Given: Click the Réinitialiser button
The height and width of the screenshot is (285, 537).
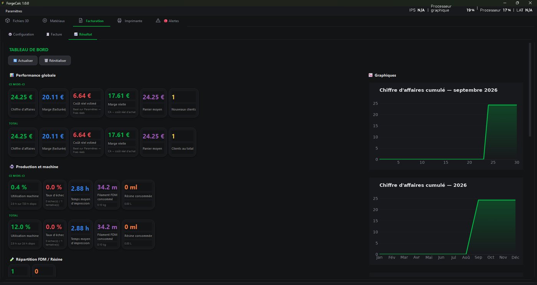Looking at the screenshot, I should 55,61.
